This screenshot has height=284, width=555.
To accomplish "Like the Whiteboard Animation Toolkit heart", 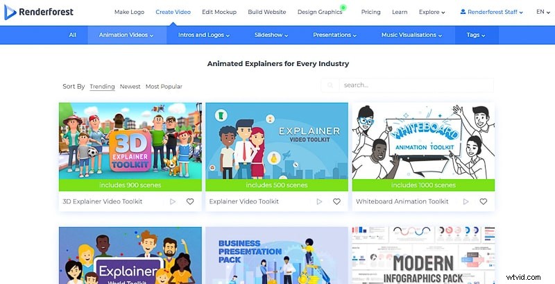I will click(x=483, y=201).
